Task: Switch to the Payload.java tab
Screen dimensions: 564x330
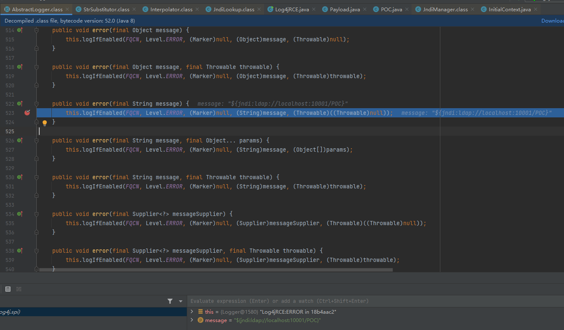Action: (x=345, y=9)
